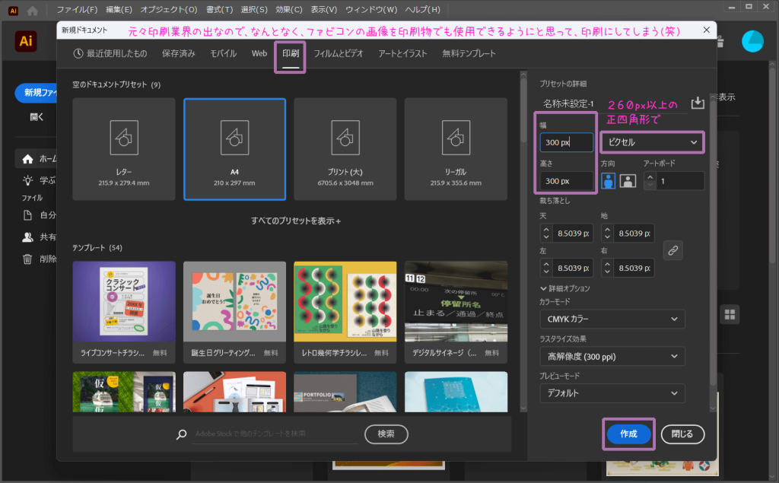Viewport: 779px width, 483px height.
Task: Increase the artboard count stepper
Action: [x=650, y=177]
